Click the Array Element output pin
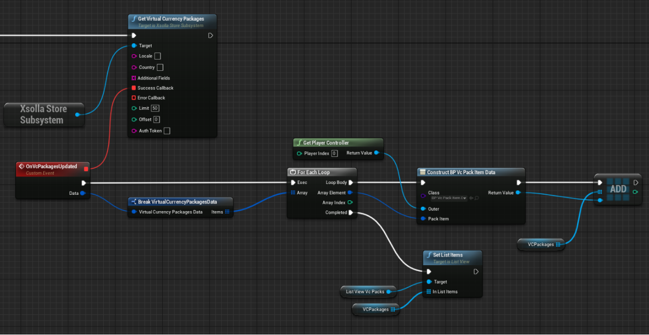 pyautogui.click(x=350, y=193)
